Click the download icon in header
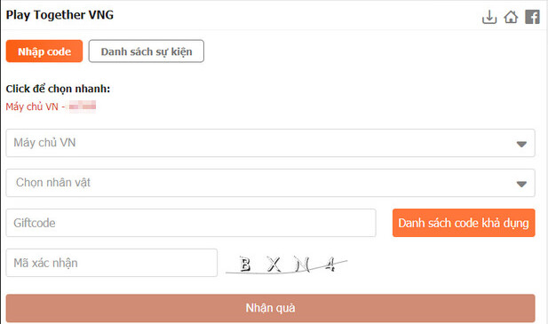This screenshot has width=548, height=324. pos(489,17)
